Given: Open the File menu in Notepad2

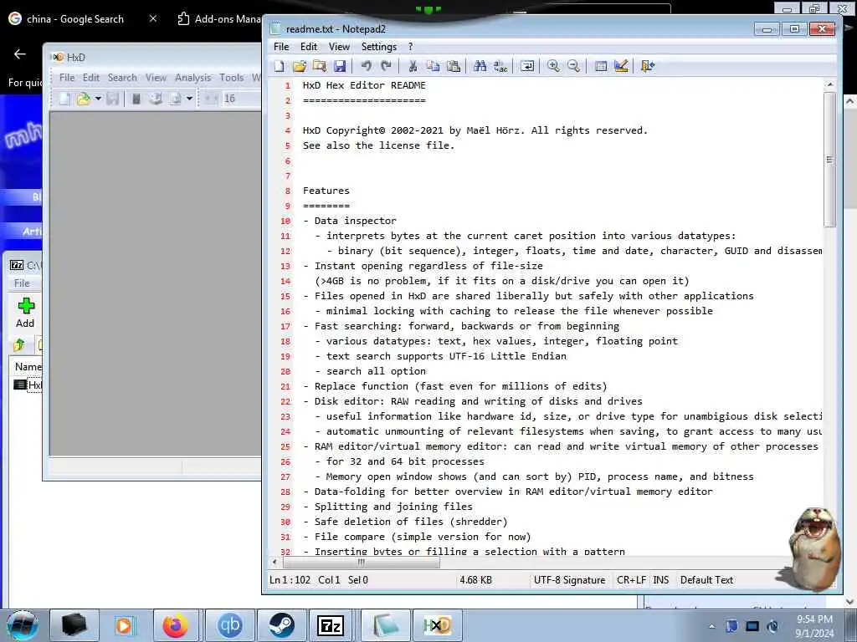Looking at the screenshot, I should 281,47.
